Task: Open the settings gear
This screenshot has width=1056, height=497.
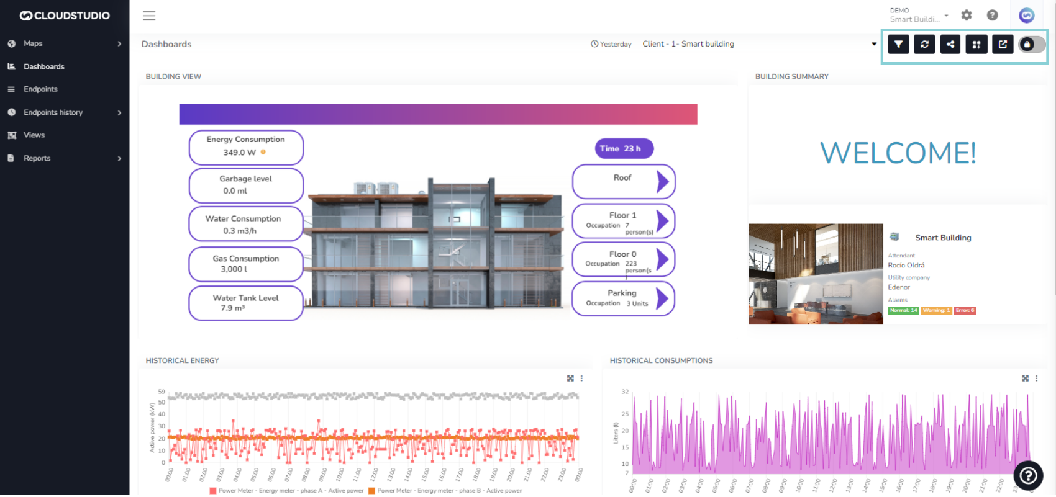Action: (x=967, y=15)
